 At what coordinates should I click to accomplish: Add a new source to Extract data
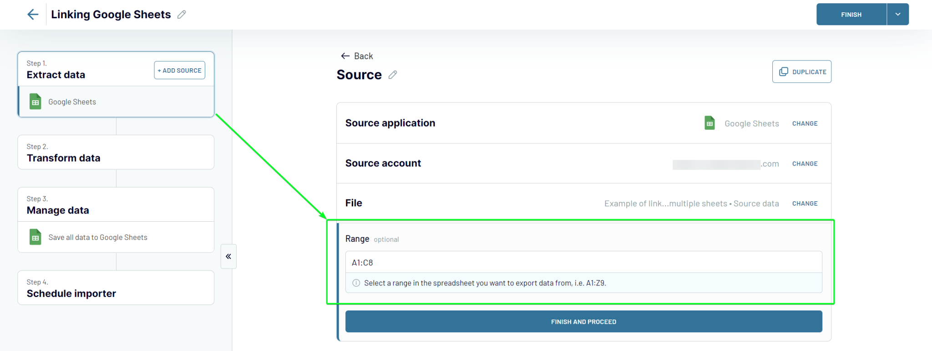180,70
